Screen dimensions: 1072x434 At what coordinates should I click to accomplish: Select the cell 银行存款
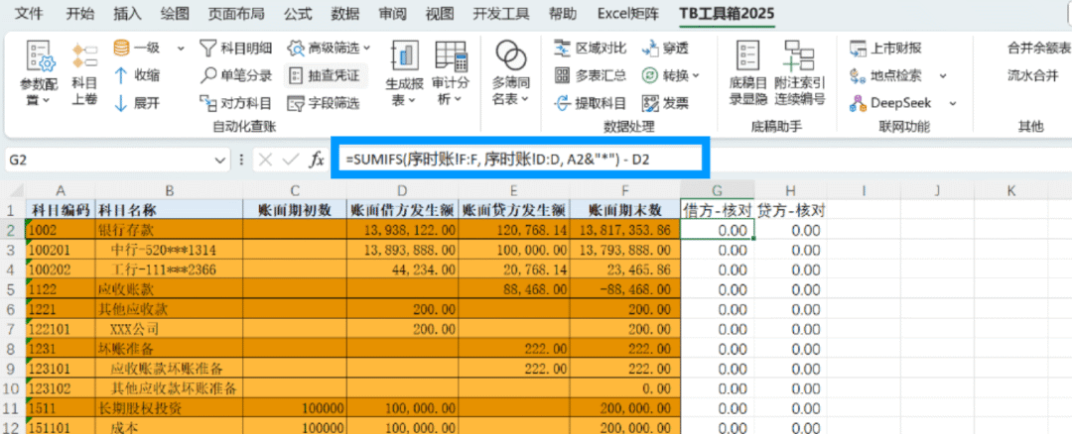[x=169, y=230]
